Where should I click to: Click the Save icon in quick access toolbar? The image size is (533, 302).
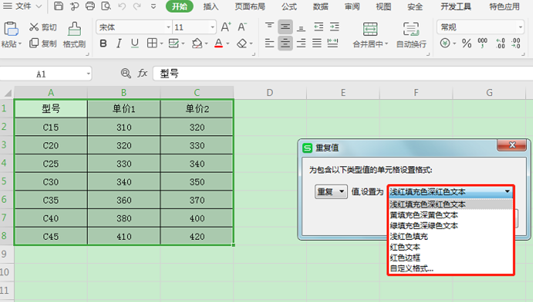pos(58,7)
